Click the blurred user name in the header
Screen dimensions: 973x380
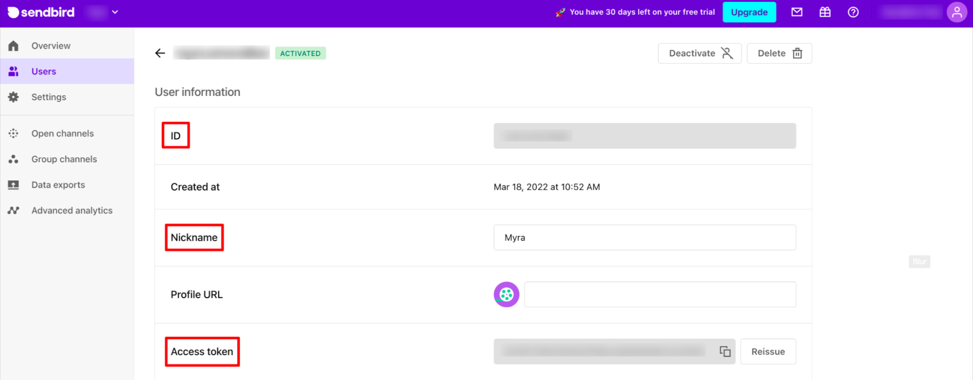221,53
